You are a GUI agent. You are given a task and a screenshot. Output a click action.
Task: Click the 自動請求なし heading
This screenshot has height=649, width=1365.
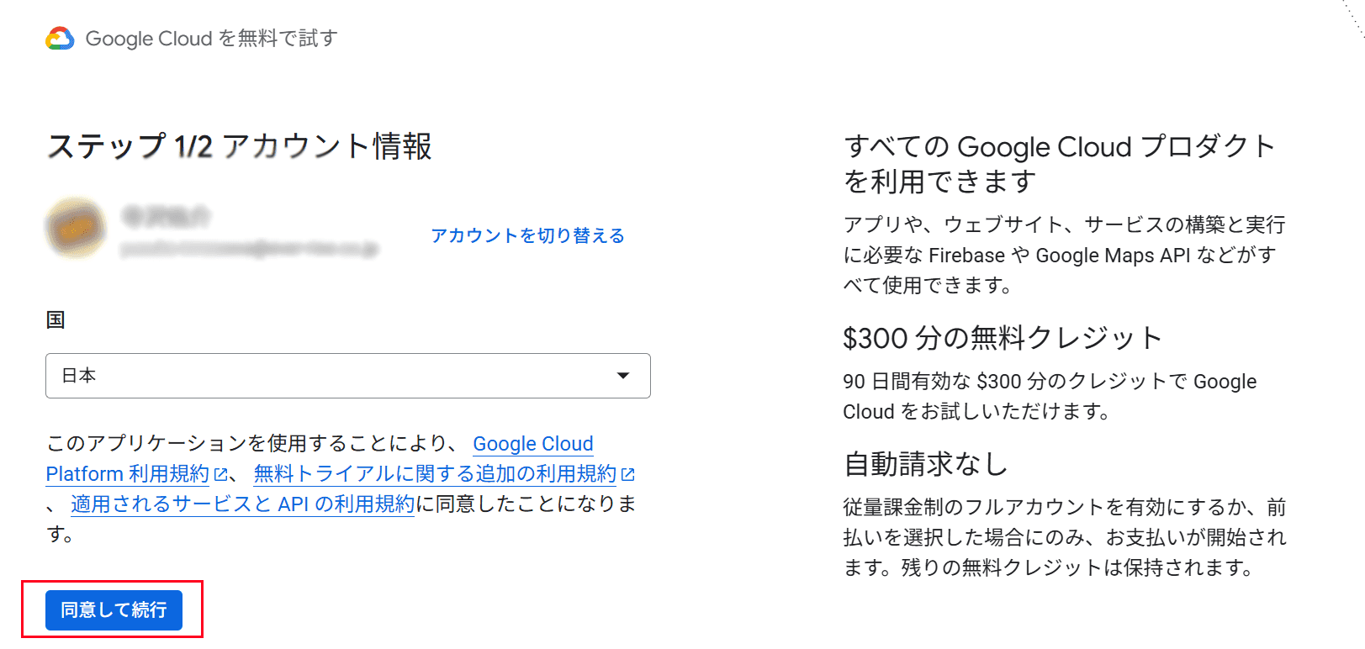925,464
